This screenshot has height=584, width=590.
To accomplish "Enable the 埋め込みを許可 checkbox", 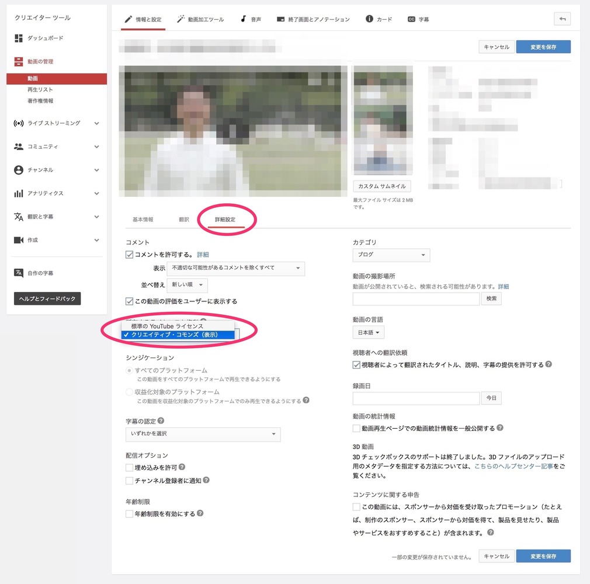I will click(130, 467).
